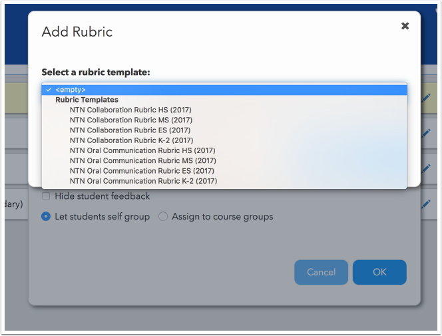Choose NTN Oral Communication Rubric K-2 (2017)

pos(224,181)
